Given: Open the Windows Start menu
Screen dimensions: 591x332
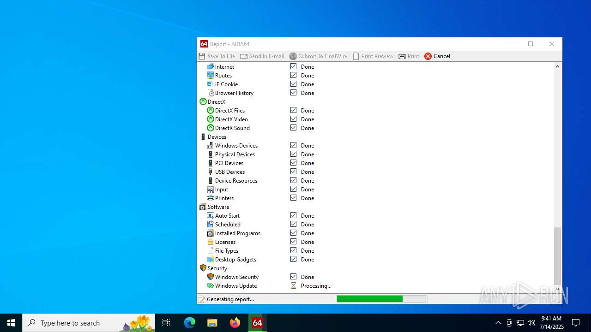Looking at the screenshot, I should (11, 323).
